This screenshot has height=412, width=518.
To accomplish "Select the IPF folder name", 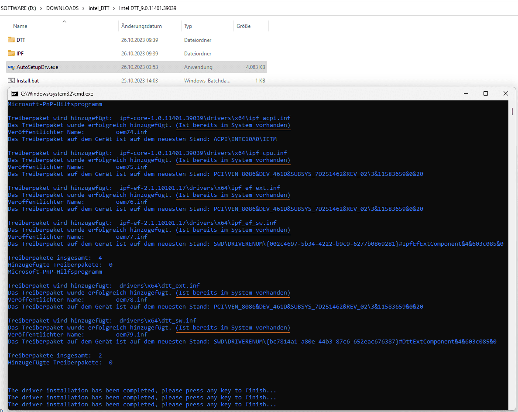I will click(20, 54).
